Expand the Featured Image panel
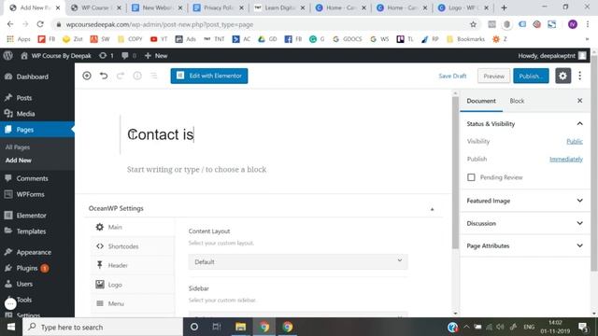 [x=525, y=201]
